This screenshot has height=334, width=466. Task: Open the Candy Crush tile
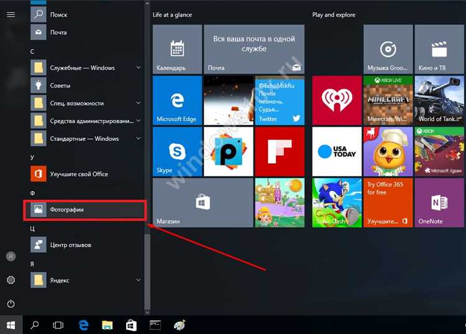pos(280,203)
